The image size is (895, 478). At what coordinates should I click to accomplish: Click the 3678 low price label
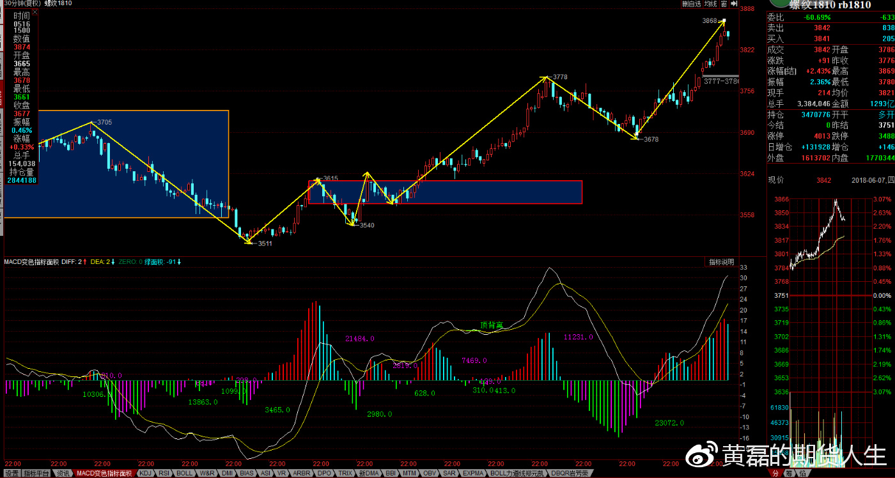pyautogui.click(x=651, y=139)
